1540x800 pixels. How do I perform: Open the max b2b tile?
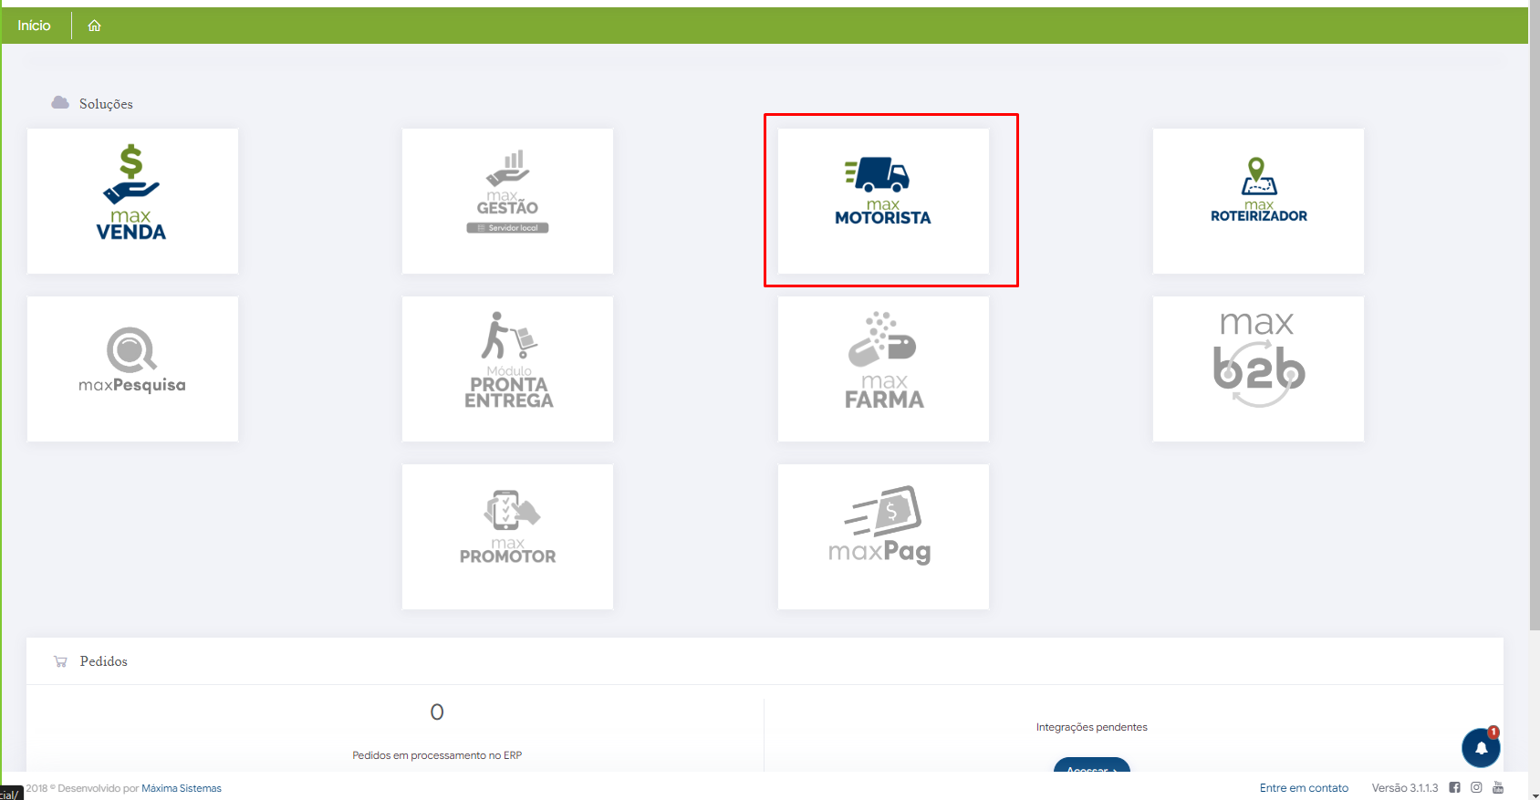pyautogui.click(x=1258, y=369)
